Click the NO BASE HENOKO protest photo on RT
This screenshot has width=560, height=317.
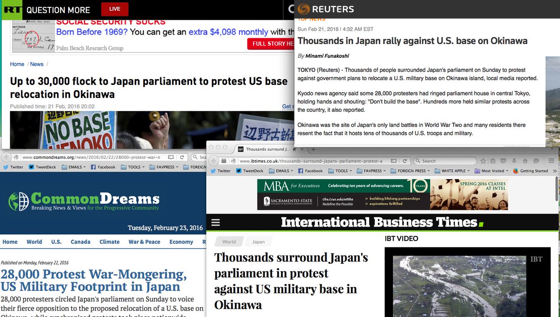152,130
